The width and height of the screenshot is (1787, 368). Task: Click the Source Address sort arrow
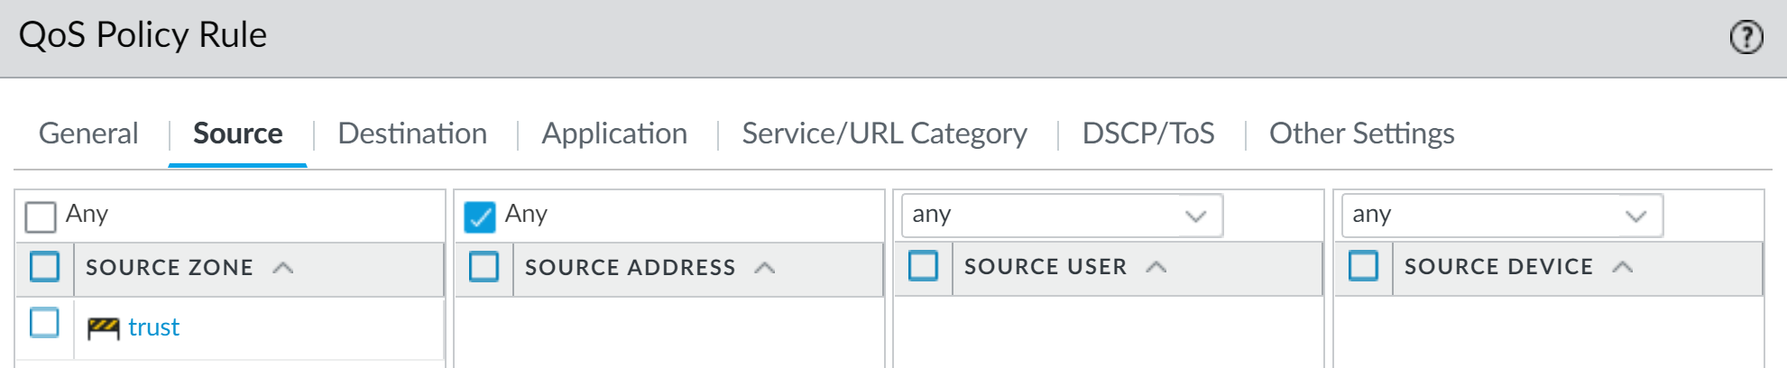coord(765,268)
